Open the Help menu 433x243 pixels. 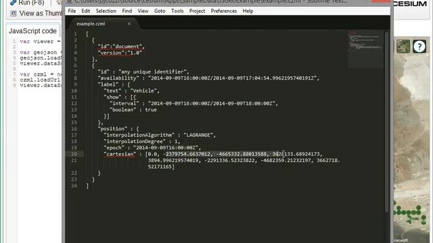248,11
